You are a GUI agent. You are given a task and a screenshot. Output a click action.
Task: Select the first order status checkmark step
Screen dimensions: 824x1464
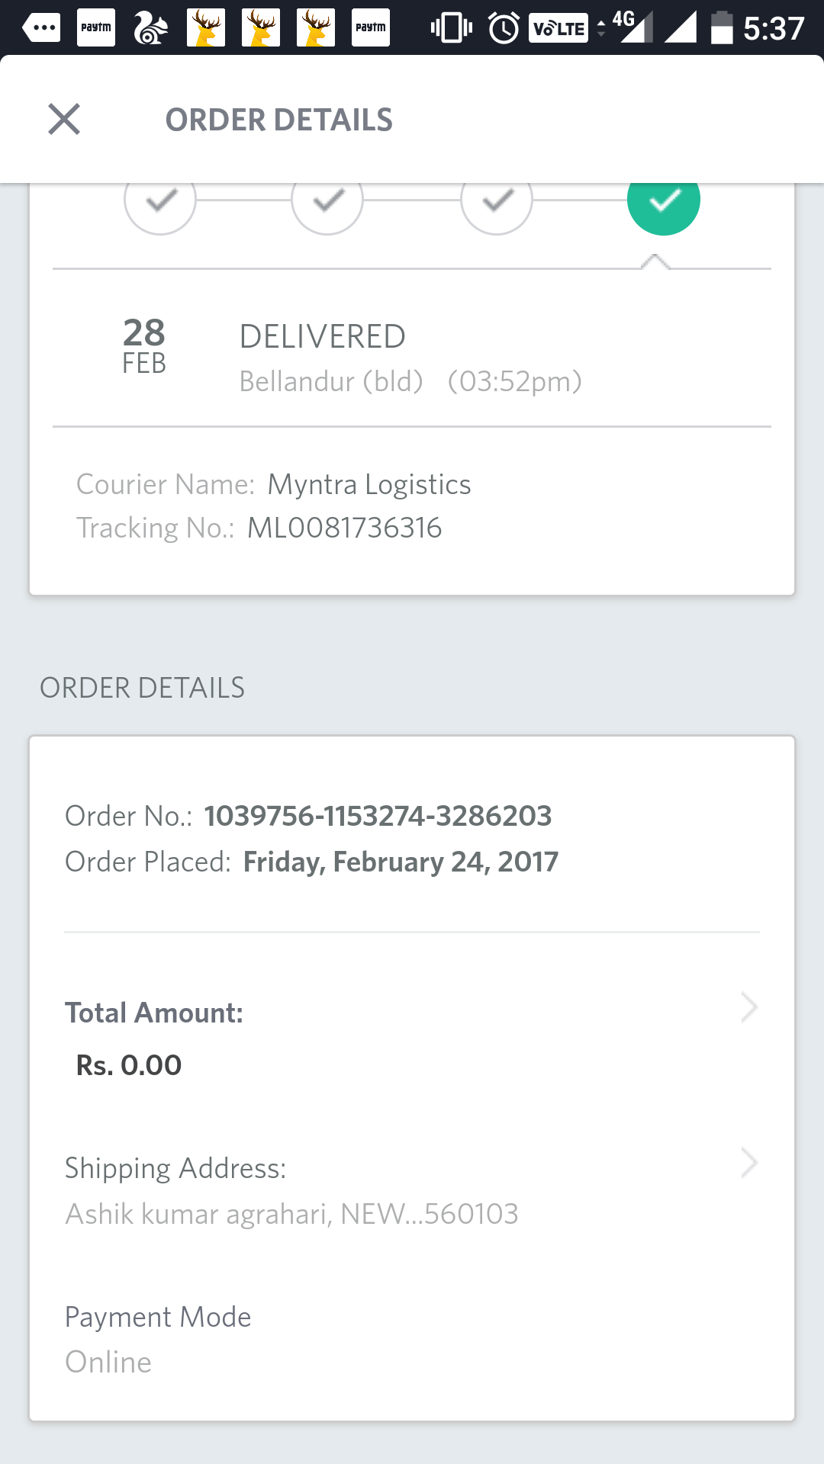(x=160, y=202)
